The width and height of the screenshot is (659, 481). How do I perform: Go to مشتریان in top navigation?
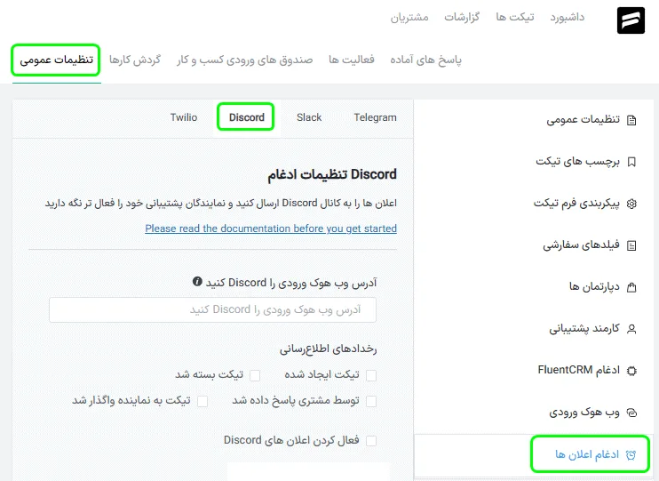[409, 17]
